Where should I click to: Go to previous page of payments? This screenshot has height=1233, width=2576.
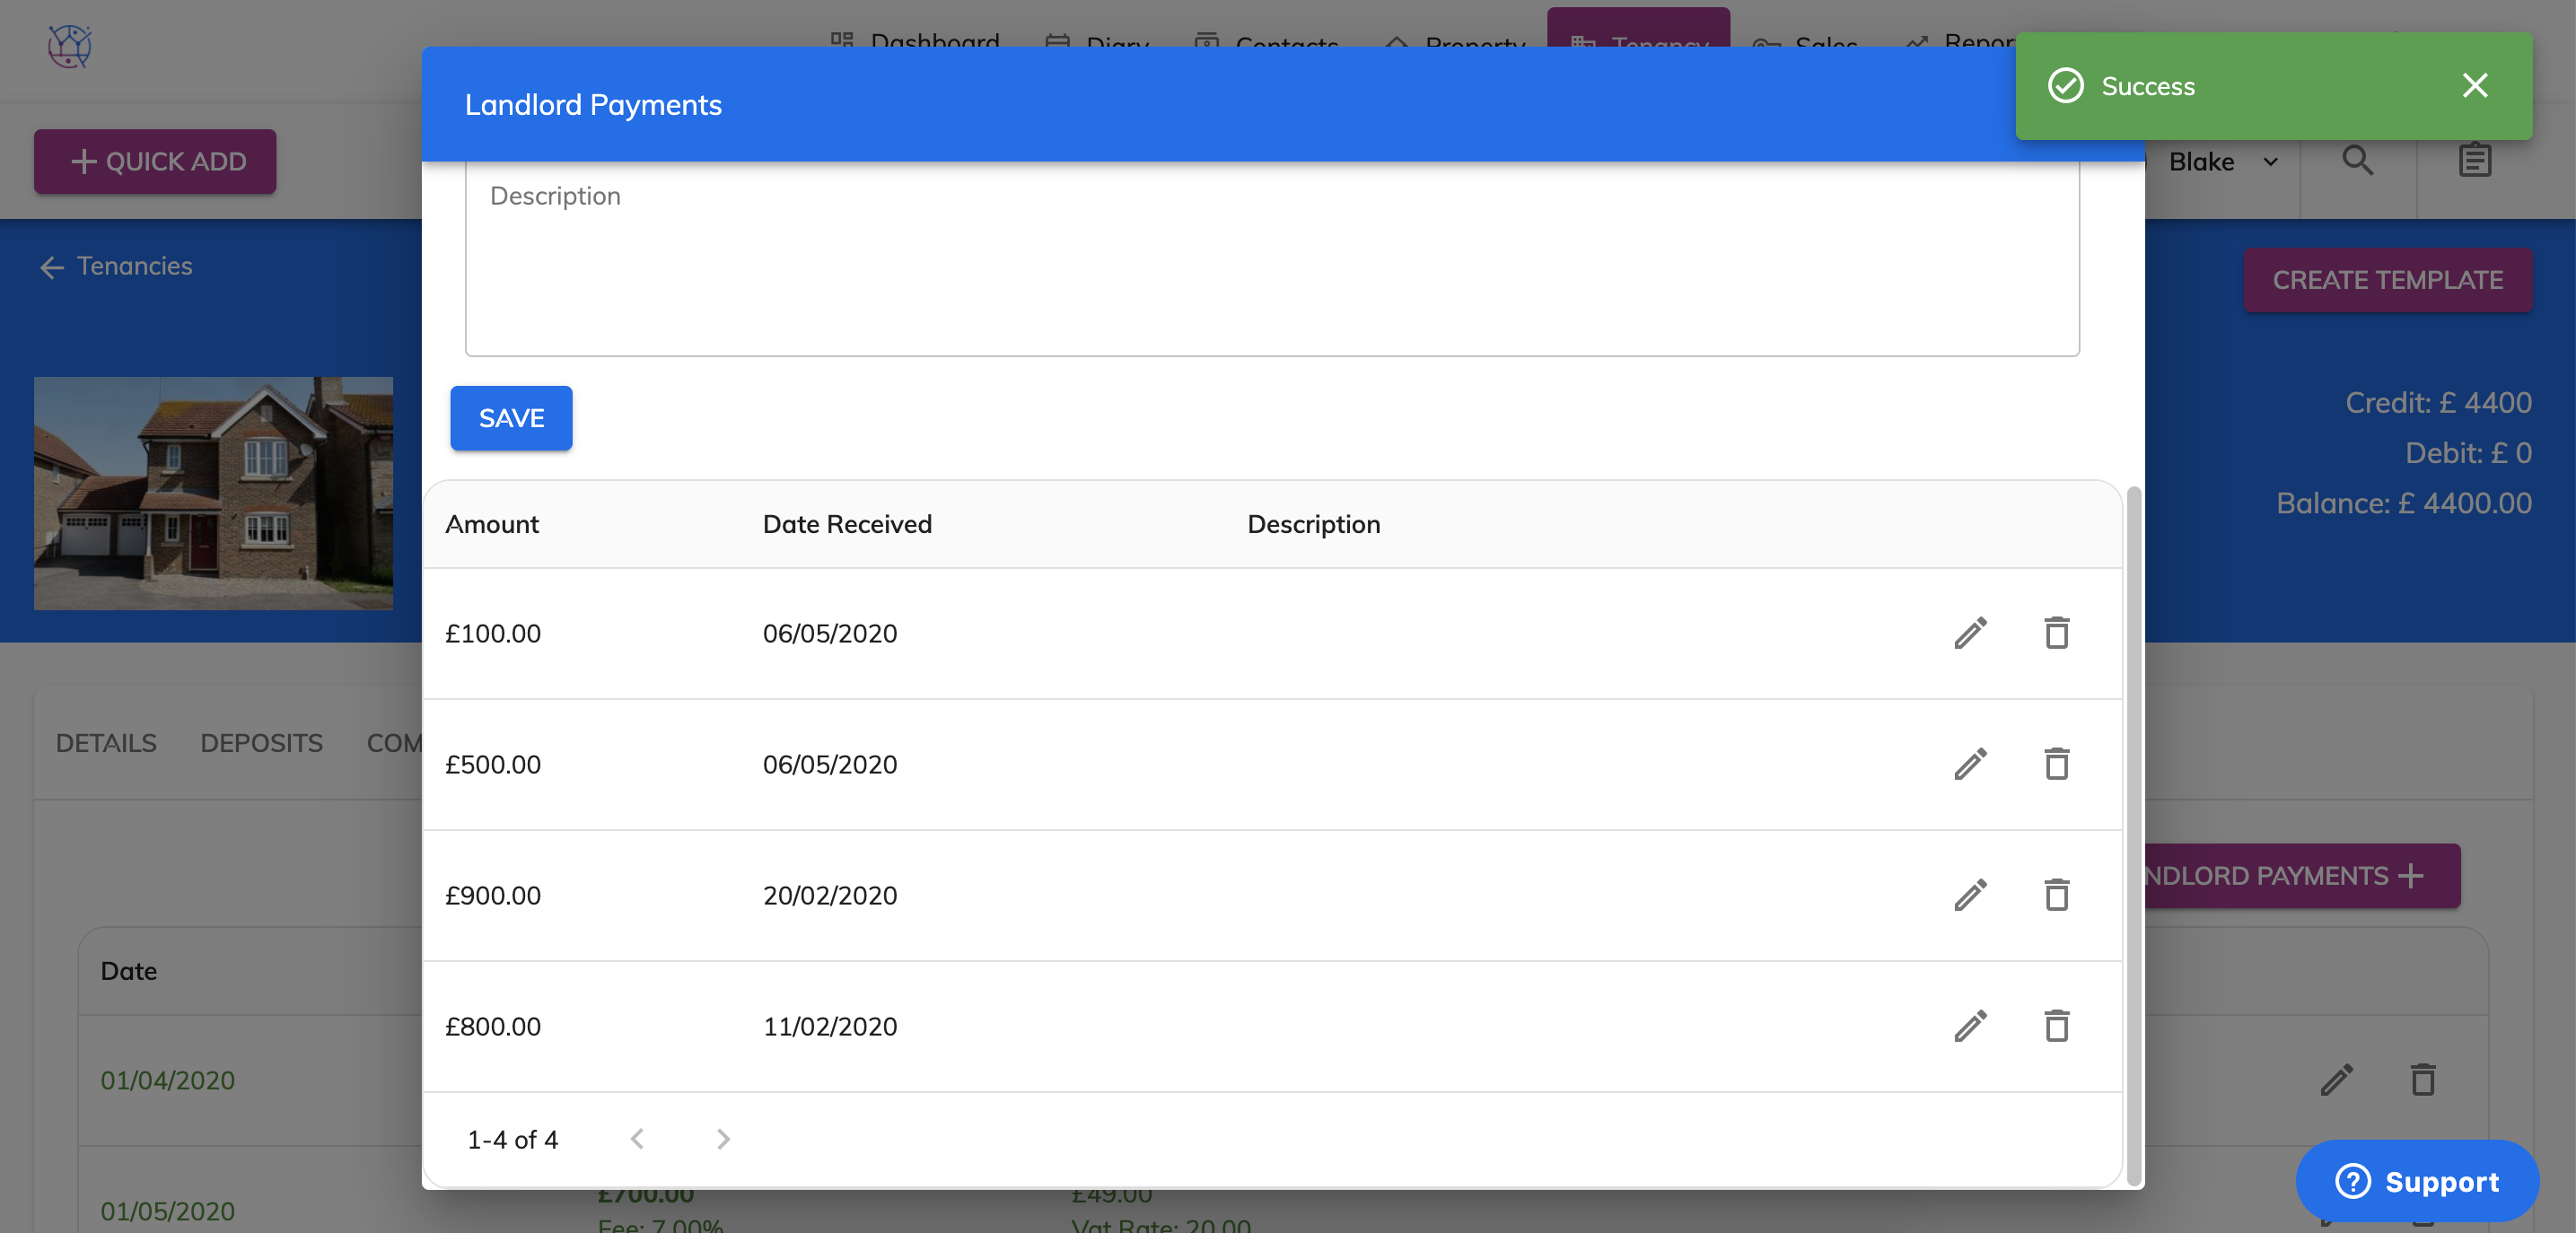pyautogui.click(x=637, y=1139)
